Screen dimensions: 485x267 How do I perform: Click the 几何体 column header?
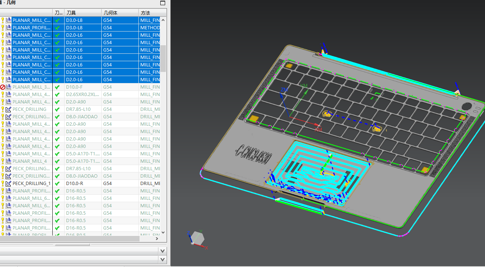120,13
